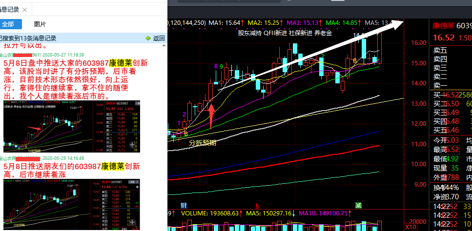Show 全部 message records

[11, 24]
